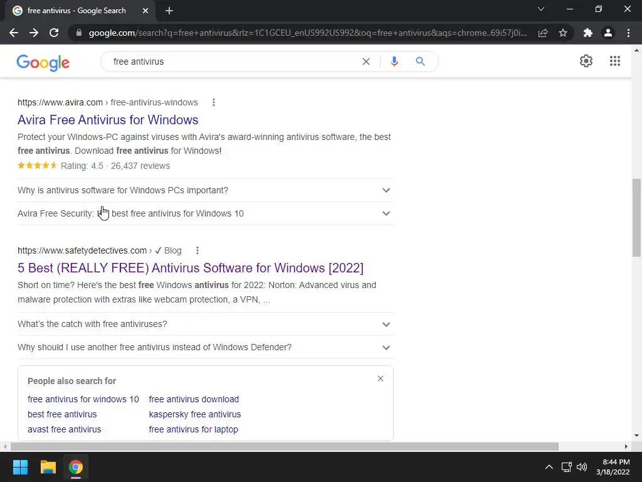Click the avira.com result URL

[x=108, y=102]
